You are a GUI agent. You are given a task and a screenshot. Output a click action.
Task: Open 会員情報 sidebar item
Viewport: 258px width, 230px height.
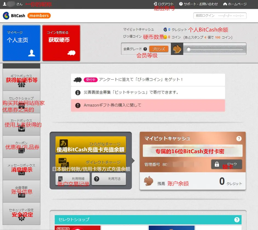[21, 191]
